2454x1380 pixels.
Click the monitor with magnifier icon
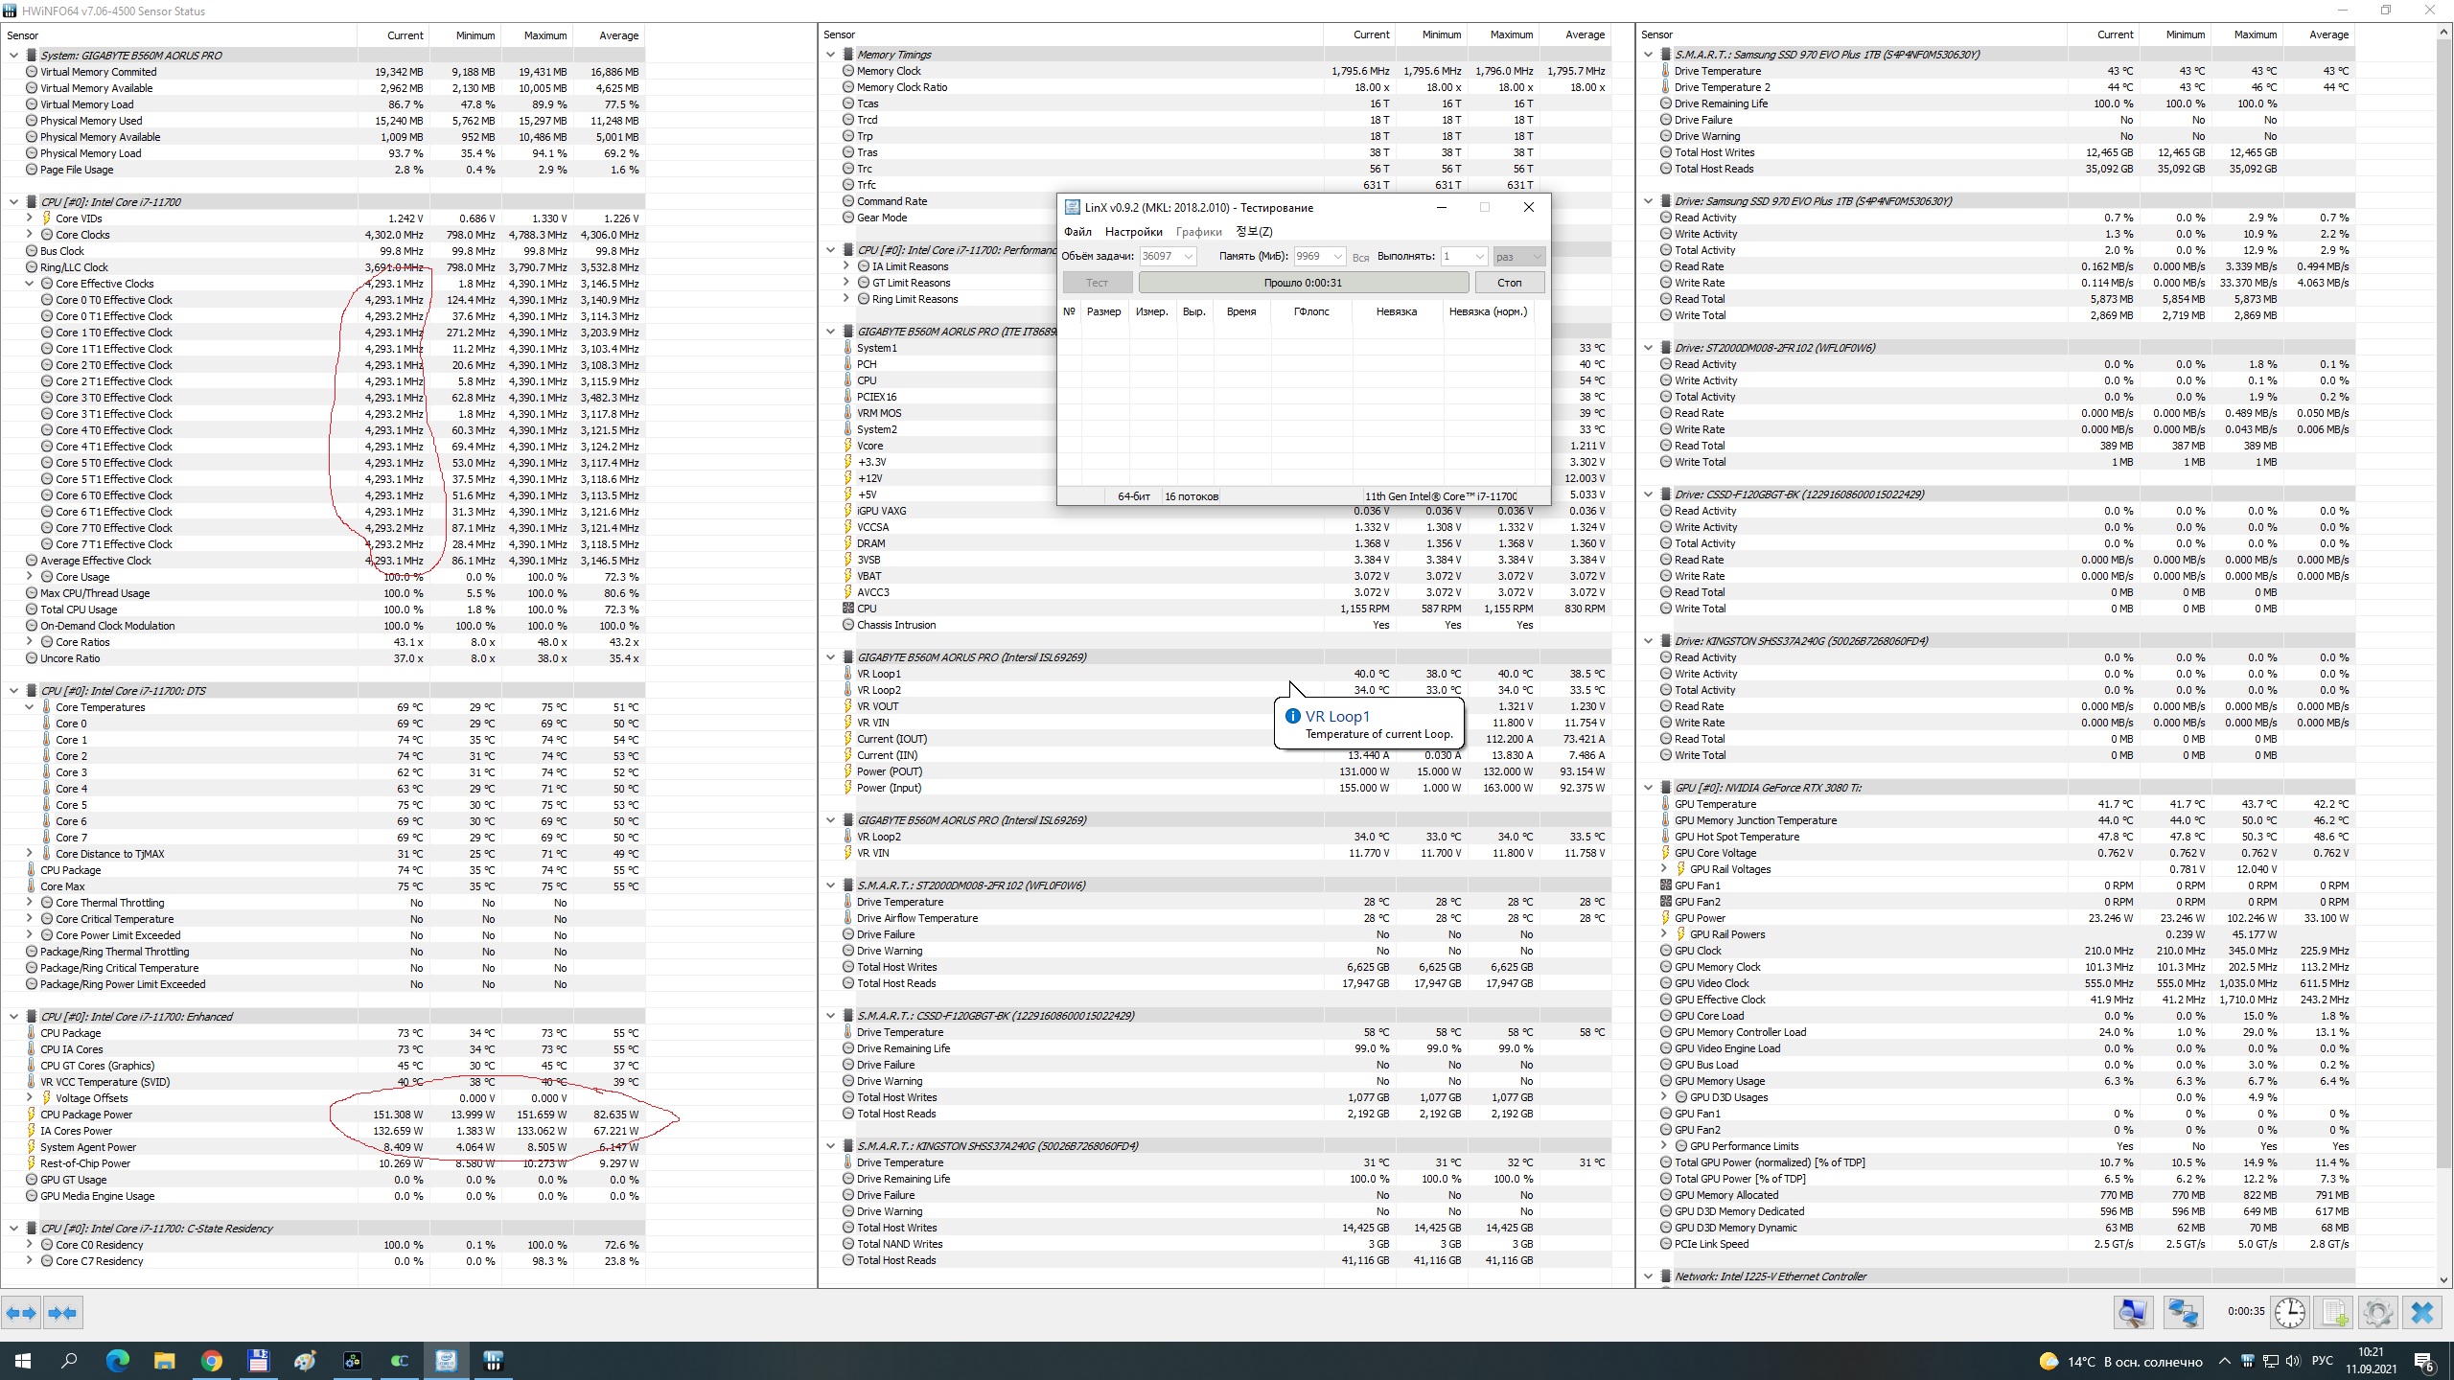2133,1313
